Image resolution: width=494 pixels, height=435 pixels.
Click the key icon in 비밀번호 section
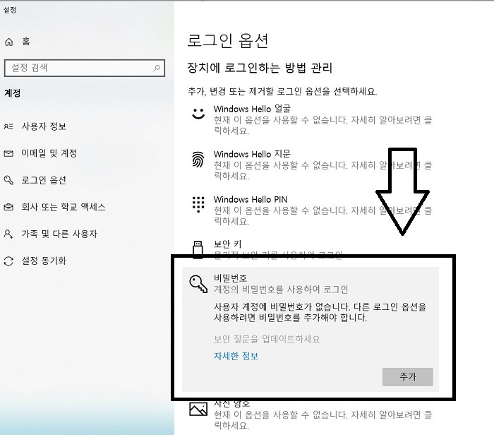198,284
